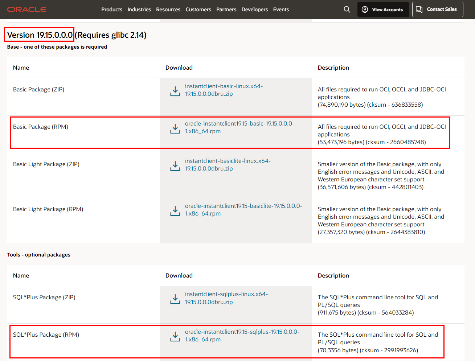Click 'Basic Light Package (RPM)' name cell
475x361 pixels.
click(48, 209)
